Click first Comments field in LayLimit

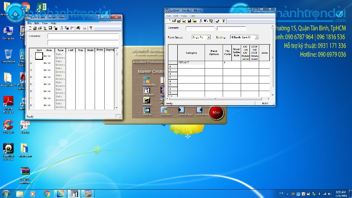tap(200, 29)
